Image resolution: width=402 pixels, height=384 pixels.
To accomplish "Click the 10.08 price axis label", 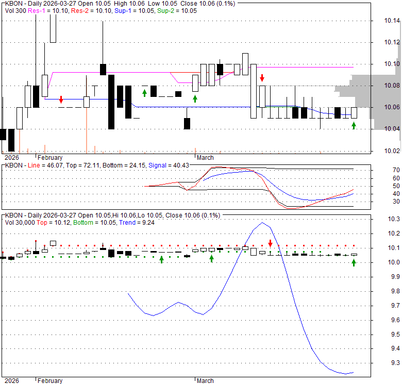I will pyautogui.click(x=392, y=86).
